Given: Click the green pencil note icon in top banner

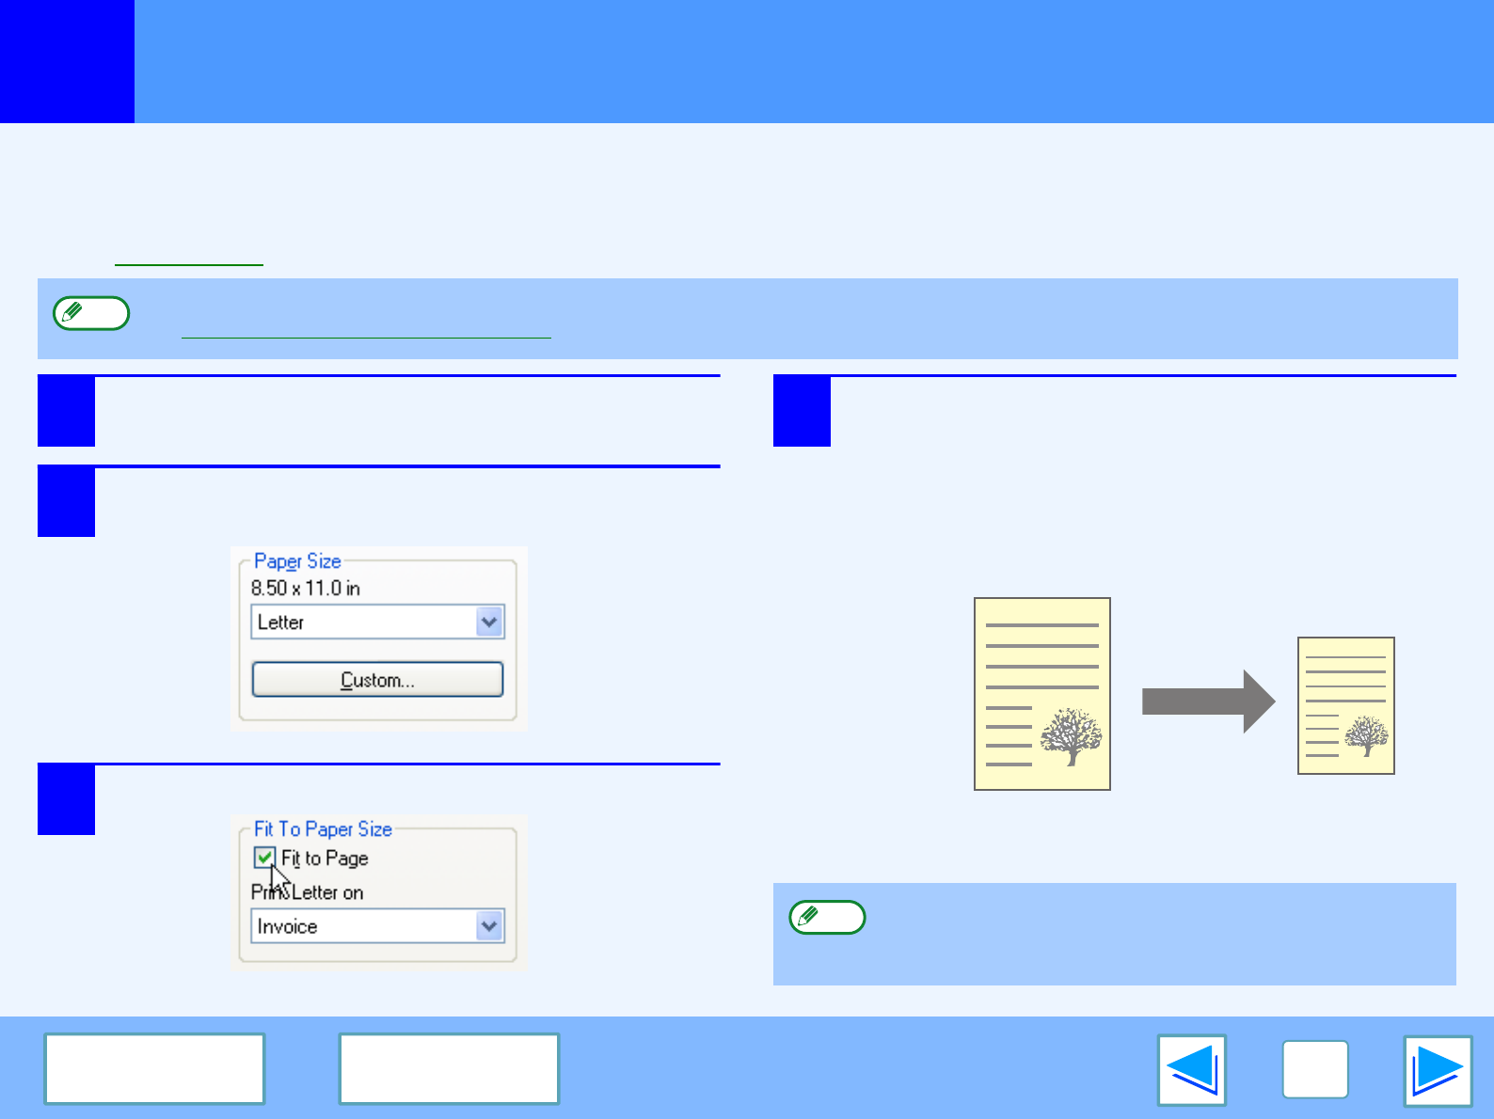Looking at the screenshot, I should click(91, 313).
